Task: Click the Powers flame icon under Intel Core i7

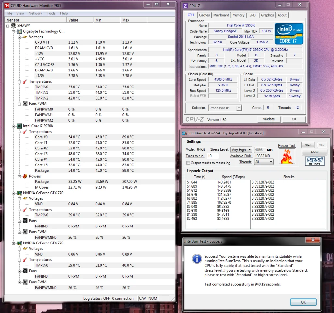Action: pos(25,176)
